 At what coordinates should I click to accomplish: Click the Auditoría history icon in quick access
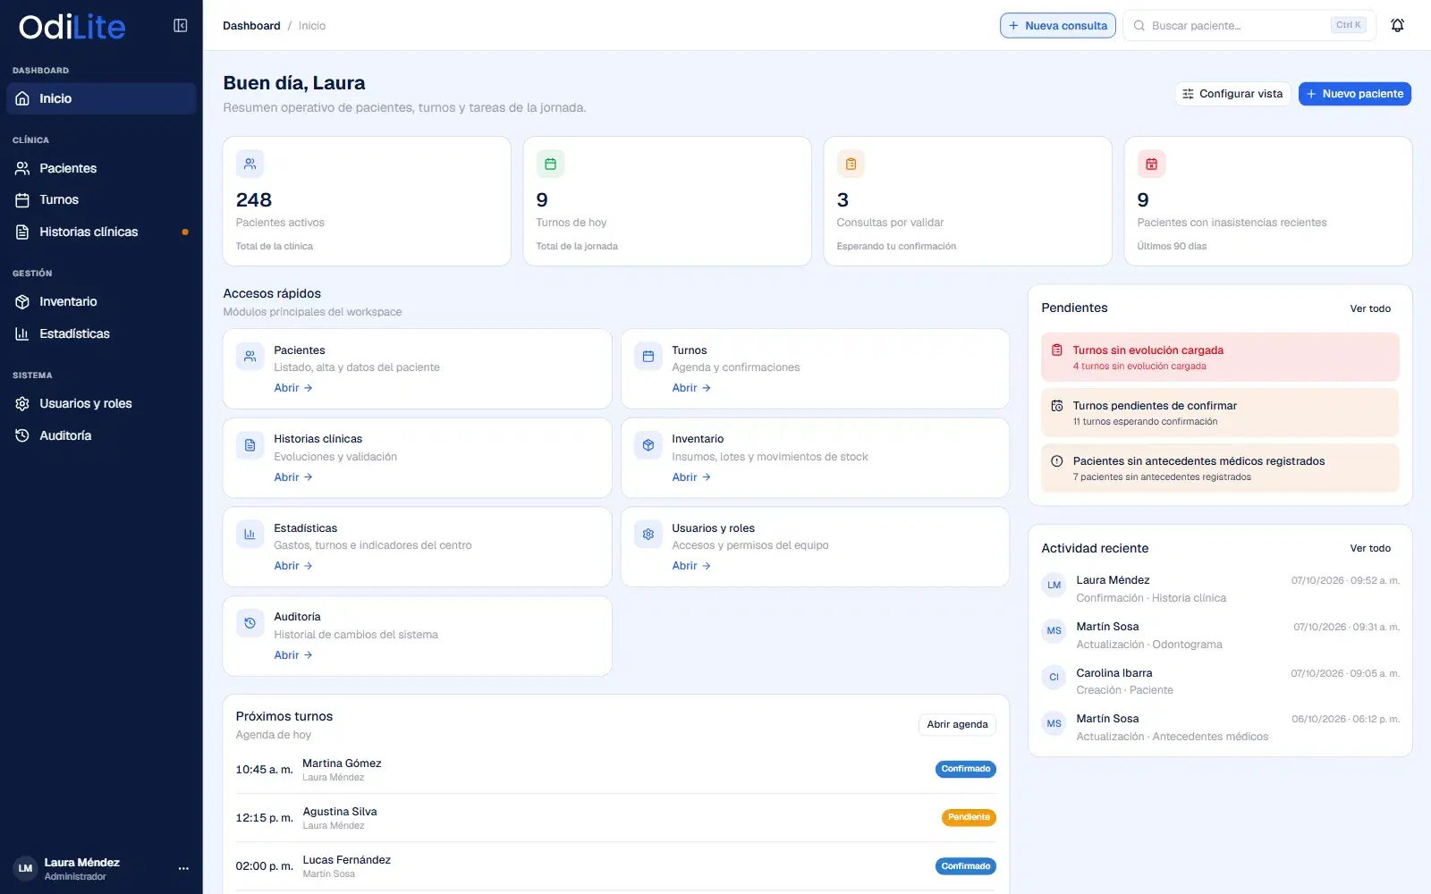pos(250,623)
